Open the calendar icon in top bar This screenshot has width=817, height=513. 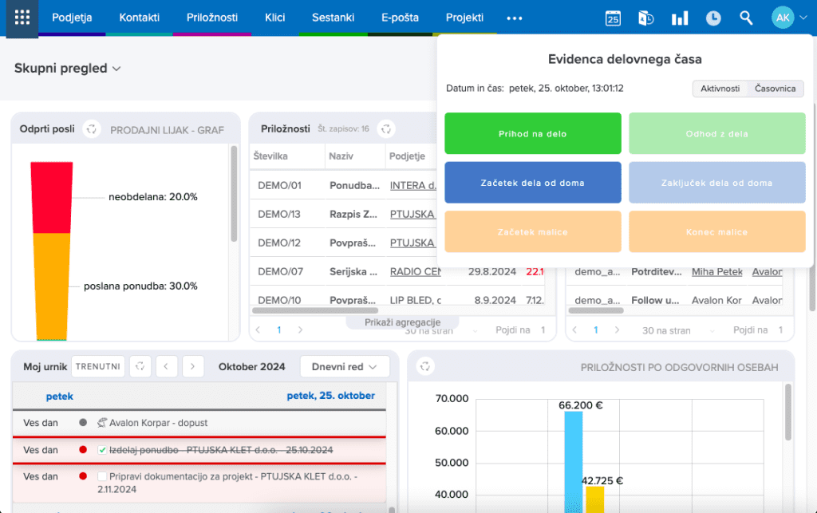613,18
